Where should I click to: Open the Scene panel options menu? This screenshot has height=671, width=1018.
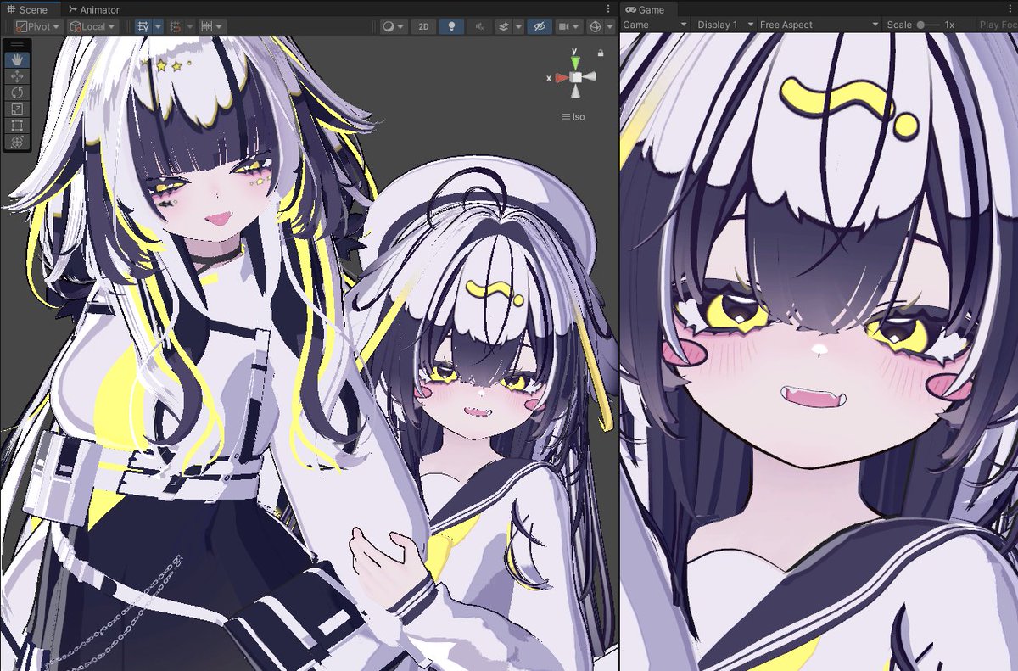click(607, 9)
